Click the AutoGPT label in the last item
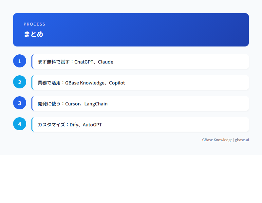The height and width of the screenshot is (203, 262). point(92,124)
